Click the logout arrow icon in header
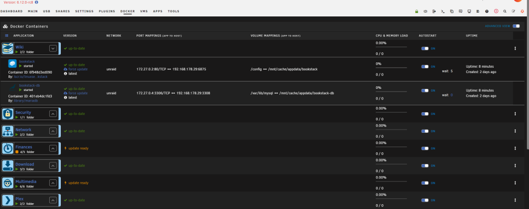 coord(434,11)
